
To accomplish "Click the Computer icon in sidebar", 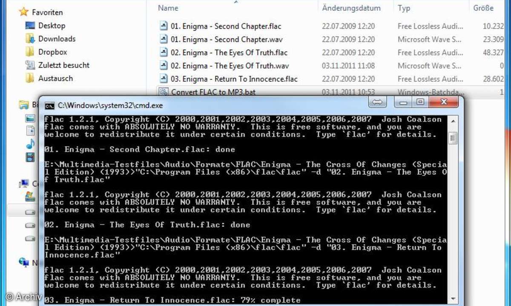I will pyautogui.click(x=24, y=184).
